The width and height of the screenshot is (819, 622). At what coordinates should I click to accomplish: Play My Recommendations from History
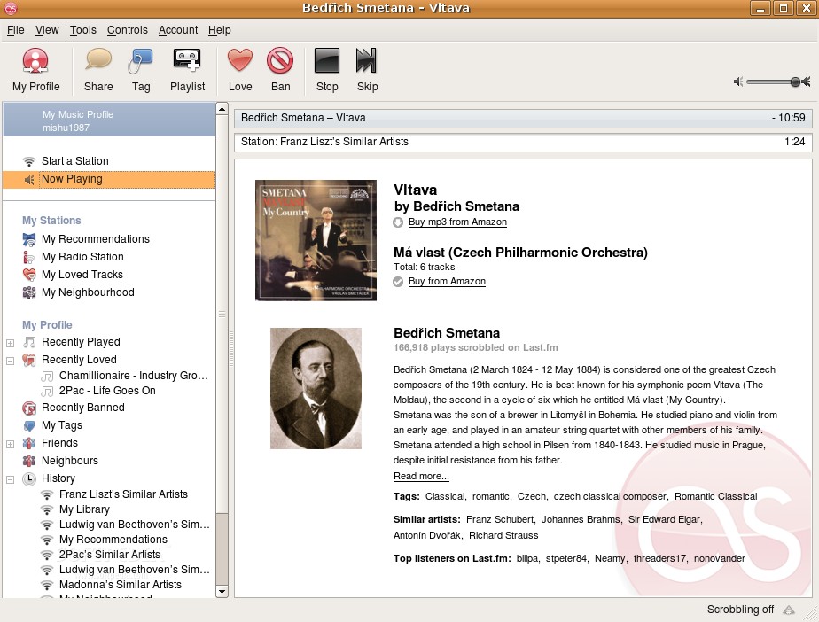pyautogui.click(x=113, y=540)
